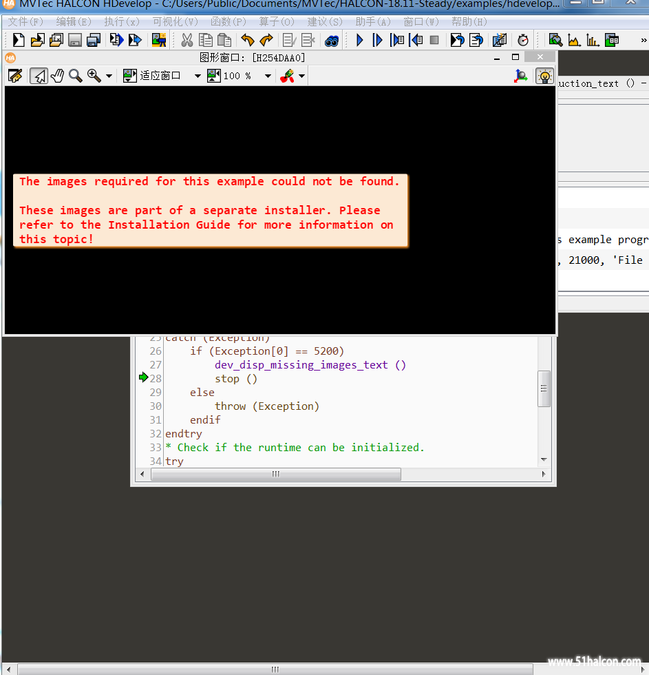Open the 助手(A) menu
This screenshot has width=649, height=675.
373,21
